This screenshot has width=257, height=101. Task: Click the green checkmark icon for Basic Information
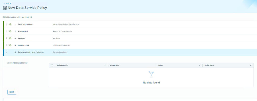pos(10,24)
